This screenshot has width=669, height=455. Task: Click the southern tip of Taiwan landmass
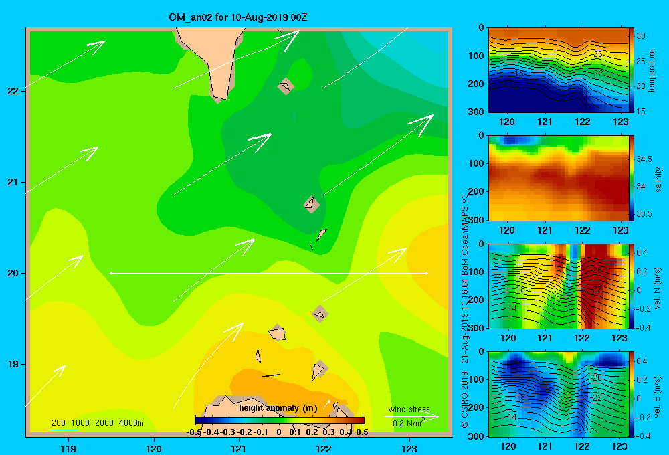220,98
